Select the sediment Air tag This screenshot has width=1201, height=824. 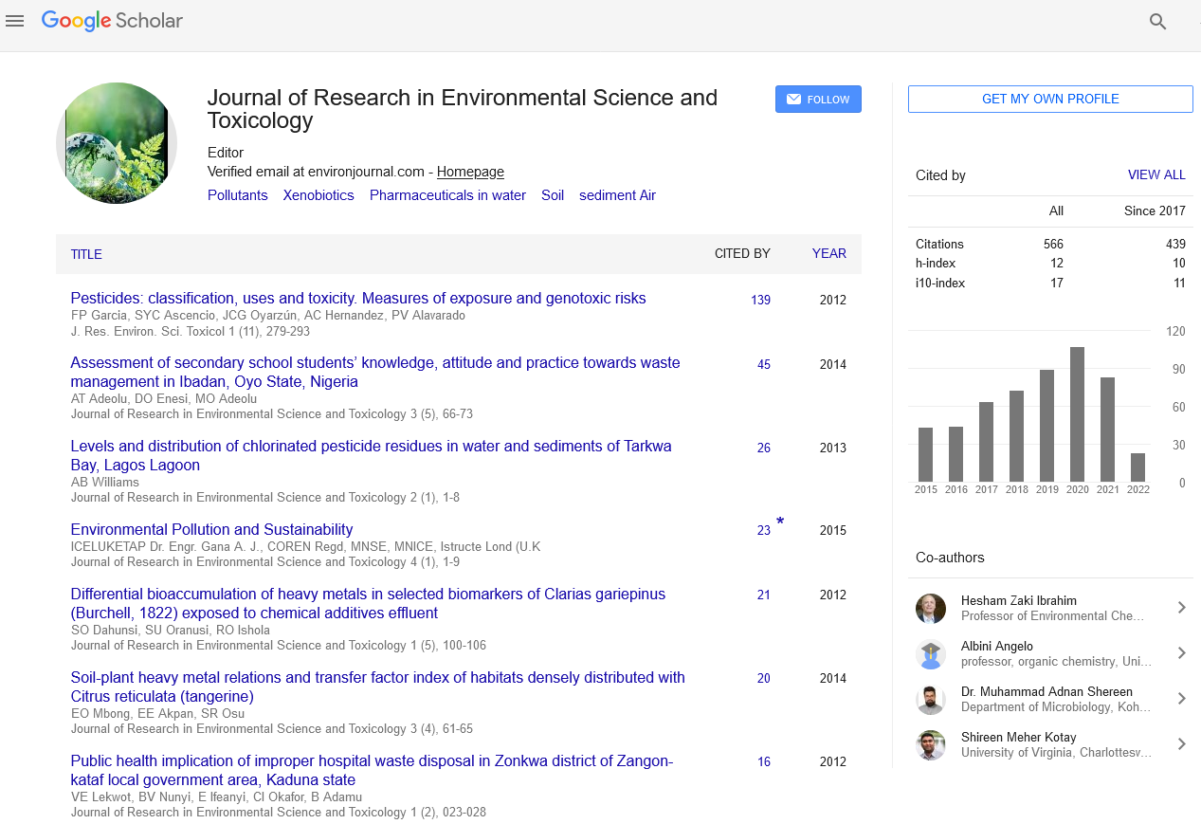pos(617,195)
